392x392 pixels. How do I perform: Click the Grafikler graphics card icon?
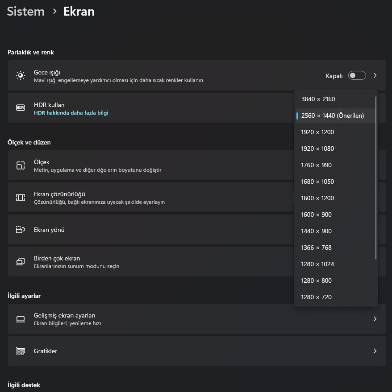21,351
